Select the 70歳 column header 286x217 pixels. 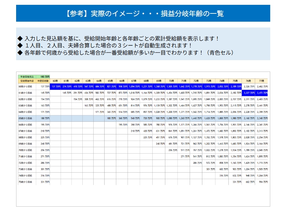[171, 81]
